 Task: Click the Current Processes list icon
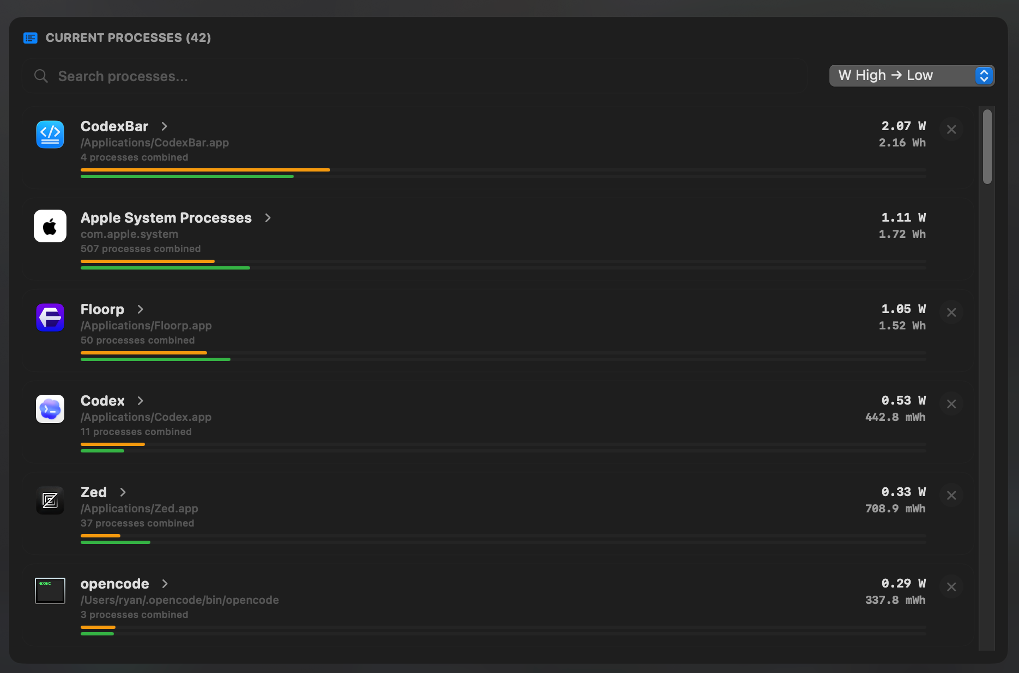[31, 38]
